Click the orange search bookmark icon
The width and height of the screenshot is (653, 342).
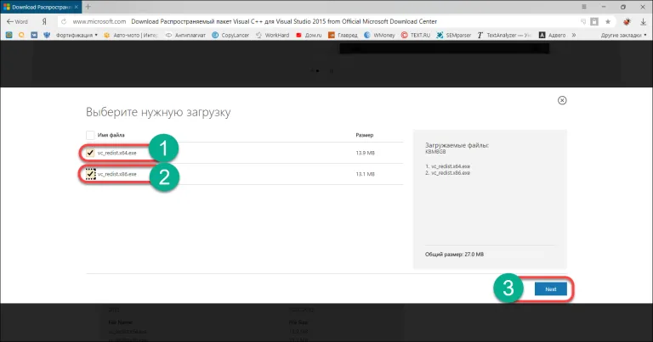pyautogui.click(x=21, y=36)
